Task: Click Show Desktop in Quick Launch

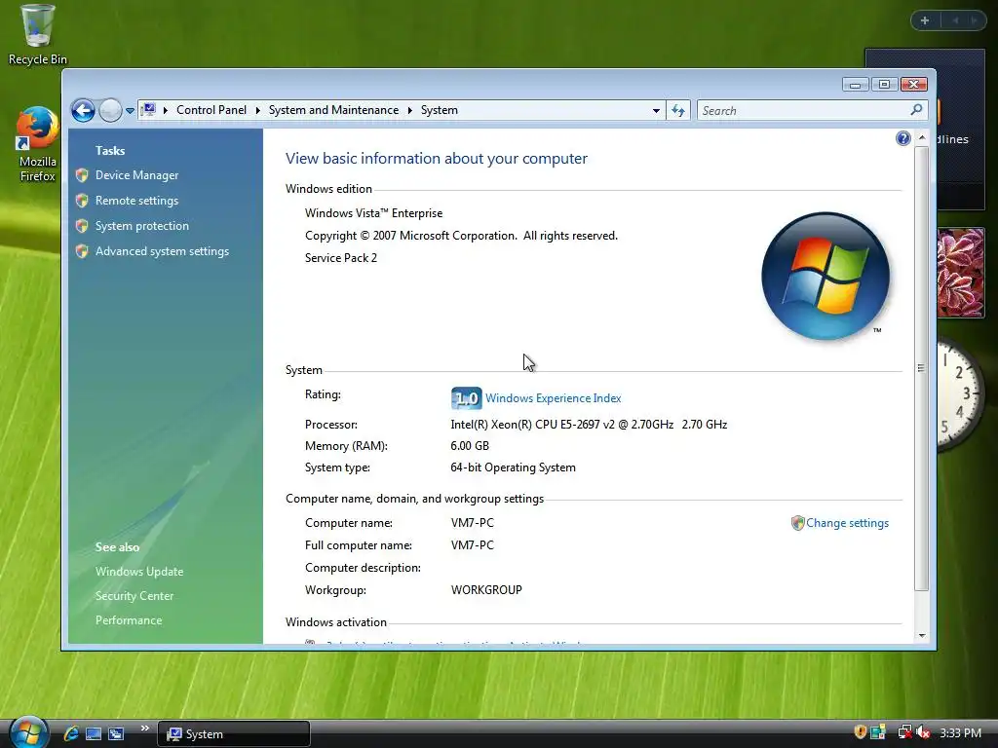Action: [94, 734]
